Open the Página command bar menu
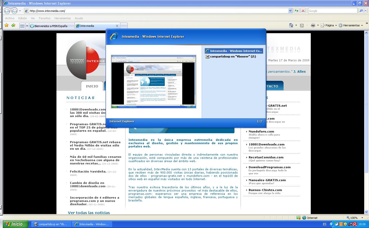This screenshot has width=369, height=228. pyautogui.click(x=329, y=25)
